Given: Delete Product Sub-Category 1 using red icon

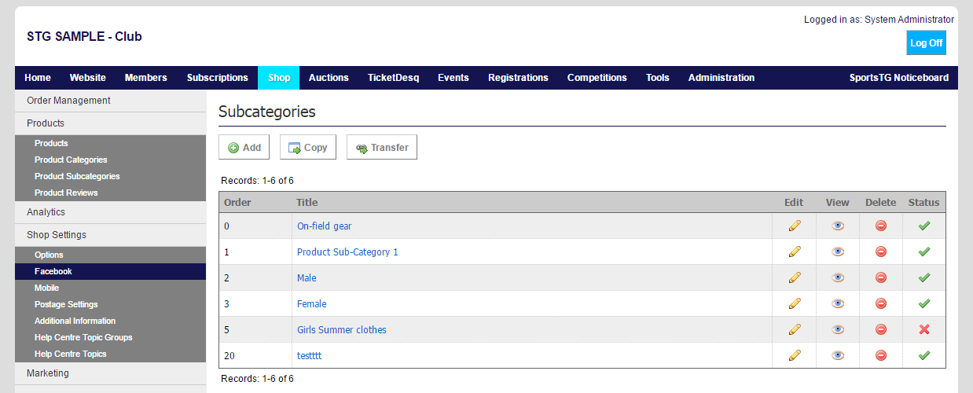Looking at the screenshot, I should click(x=881, y=252).
